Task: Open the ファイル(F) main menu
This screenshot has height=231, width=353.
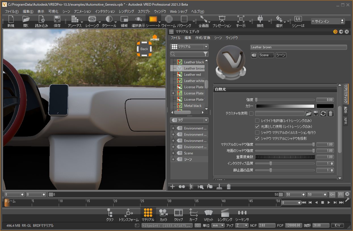Action: (12, 12)
